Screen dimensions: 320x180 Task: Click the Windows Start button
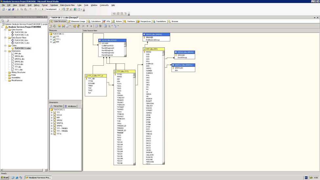point(5,177)
